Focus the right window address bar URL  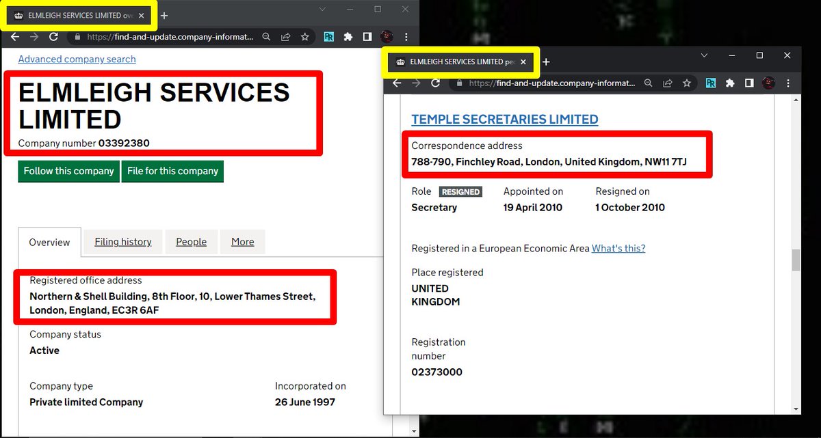551,83
